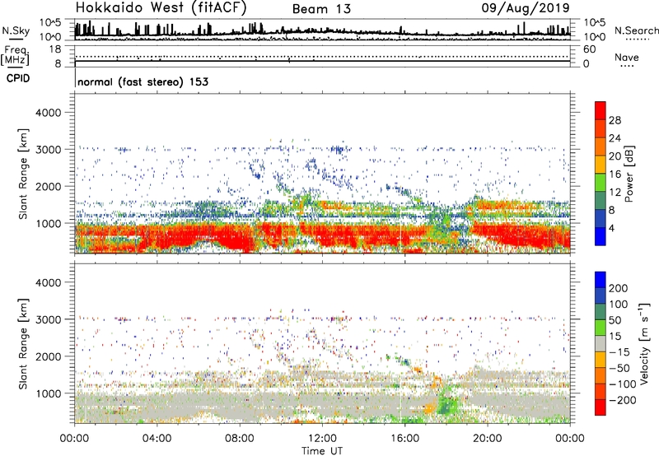The width and height of the screenshot is (659, 456).
Task: Click the 'CPID' label
Action: [x=18, y=78]
